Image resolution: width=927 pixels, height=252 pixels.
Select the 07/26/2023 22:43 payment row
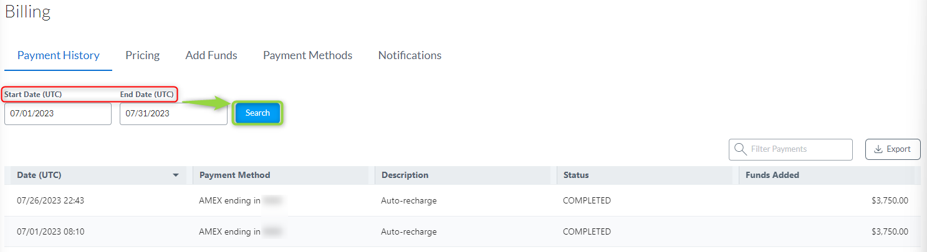point(463,200)
